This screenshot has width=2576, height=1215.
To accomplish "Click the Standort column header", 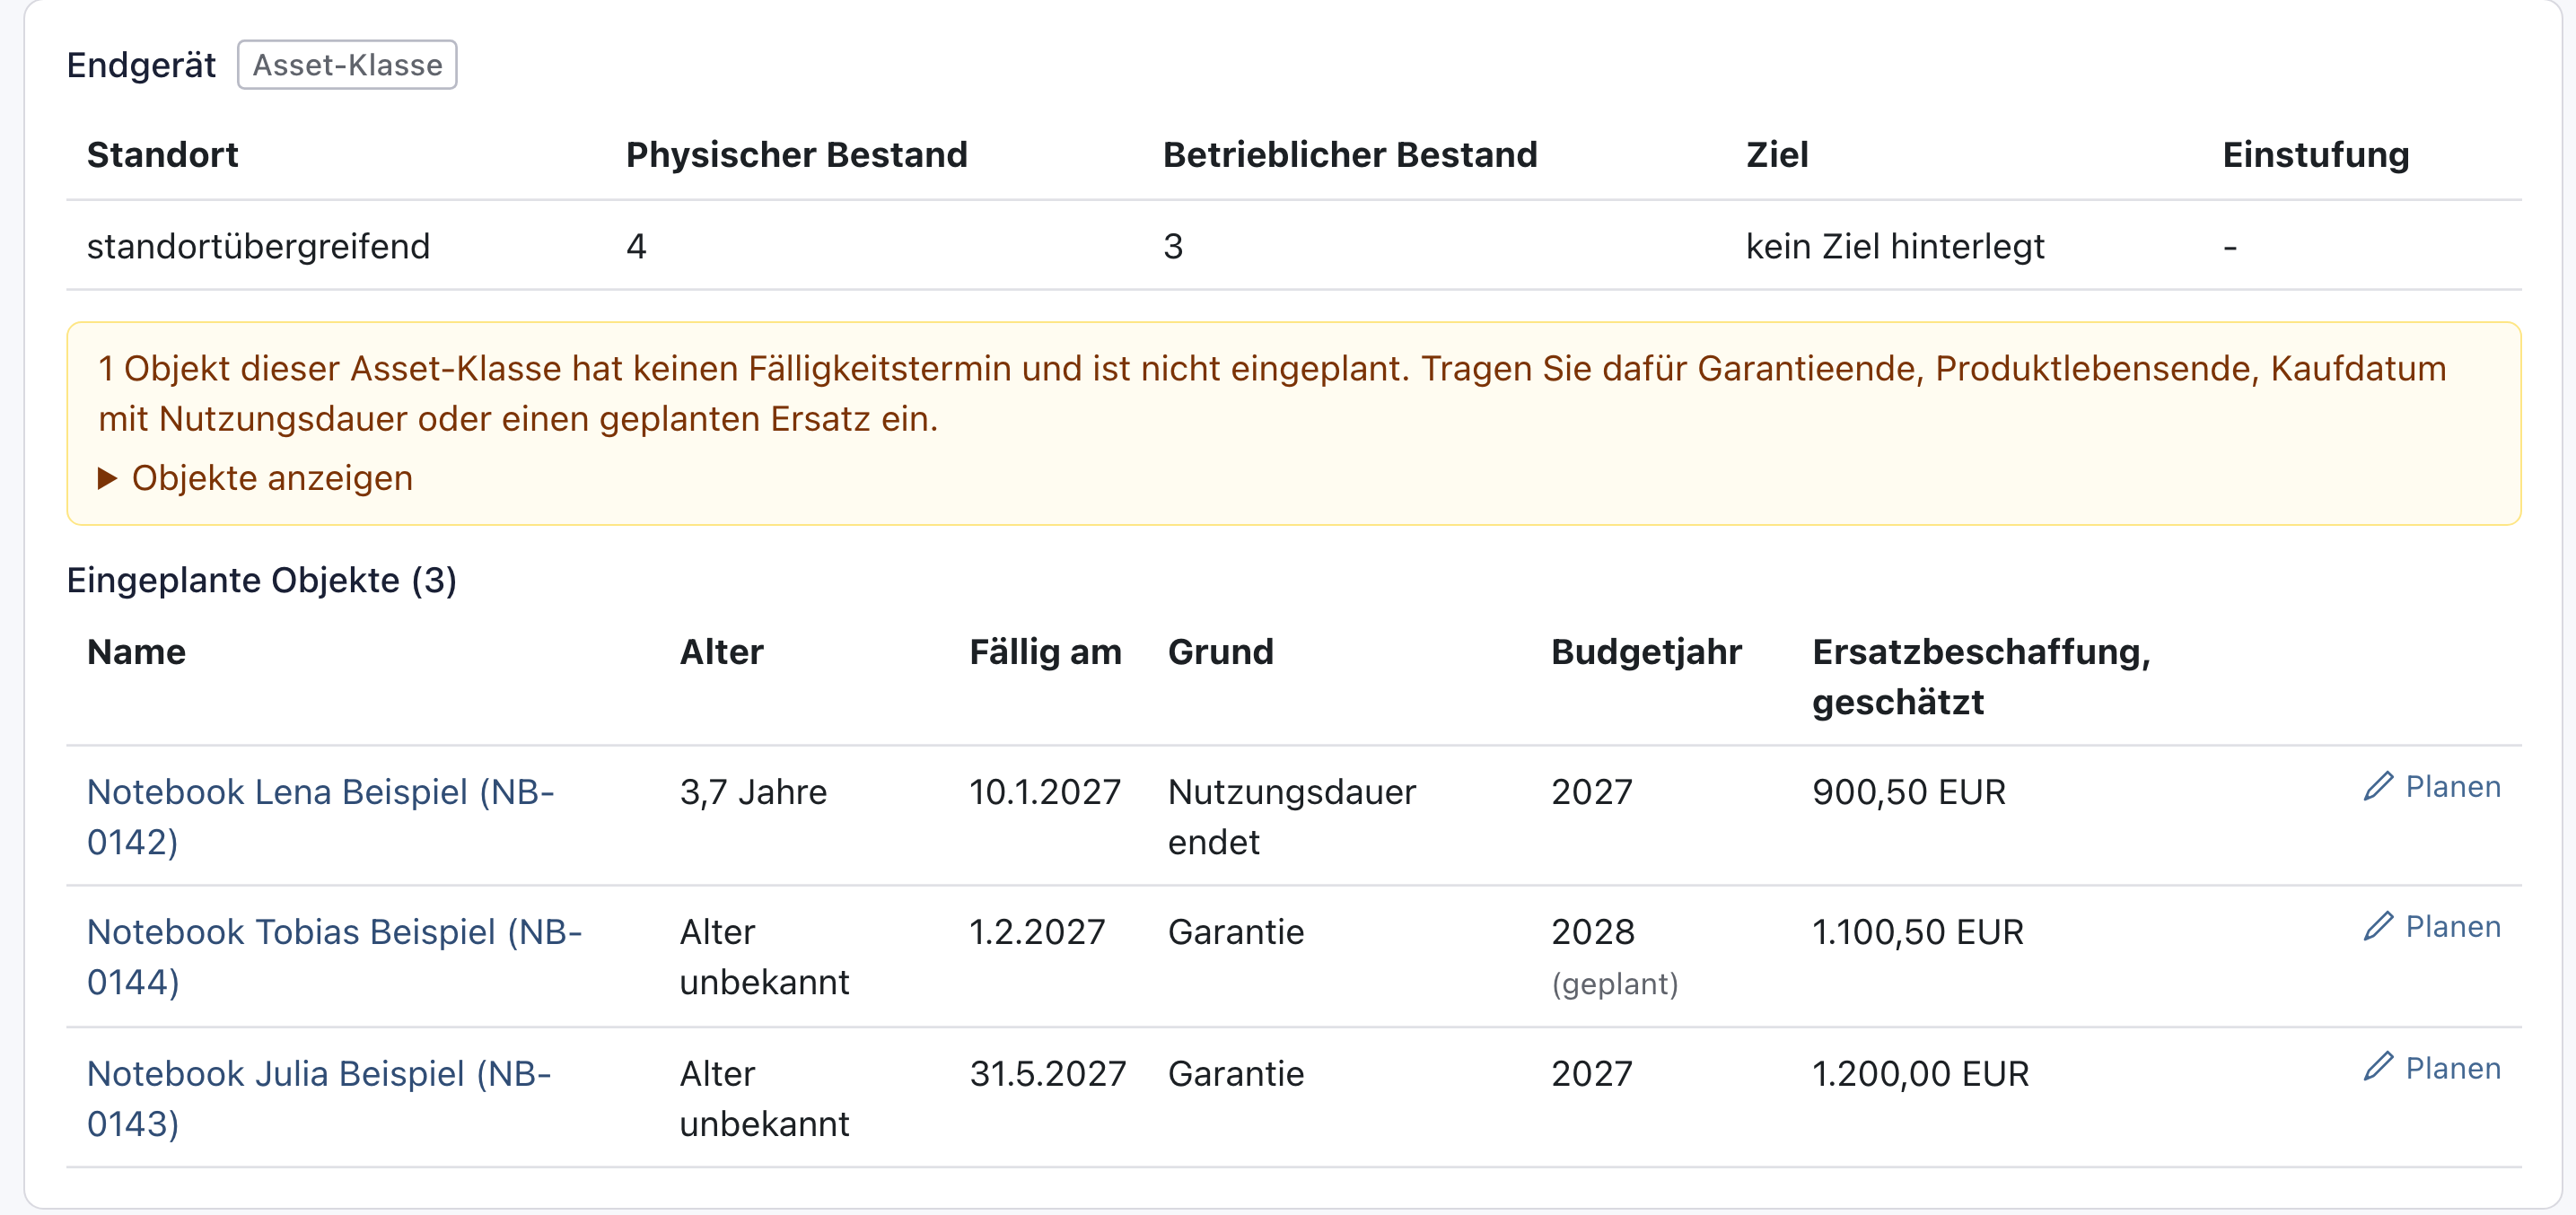I will pyautogui.click(x=163, y=155).
